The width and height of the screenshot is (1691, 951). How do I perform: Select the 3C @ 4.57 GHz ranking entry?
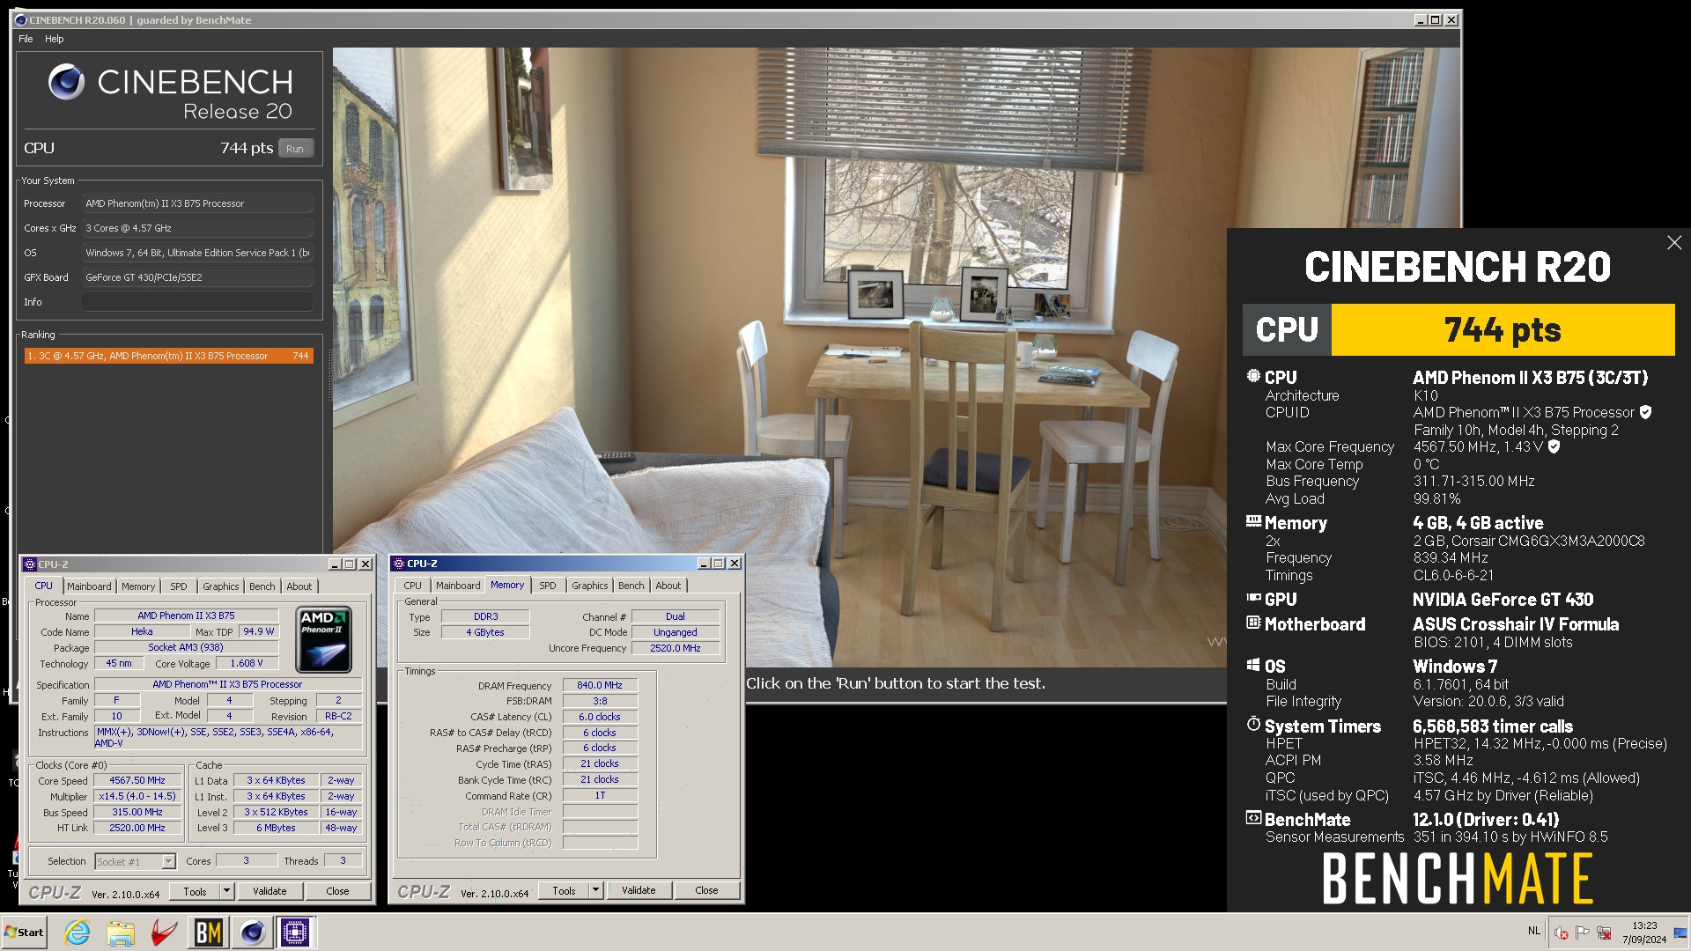[168, 356]
